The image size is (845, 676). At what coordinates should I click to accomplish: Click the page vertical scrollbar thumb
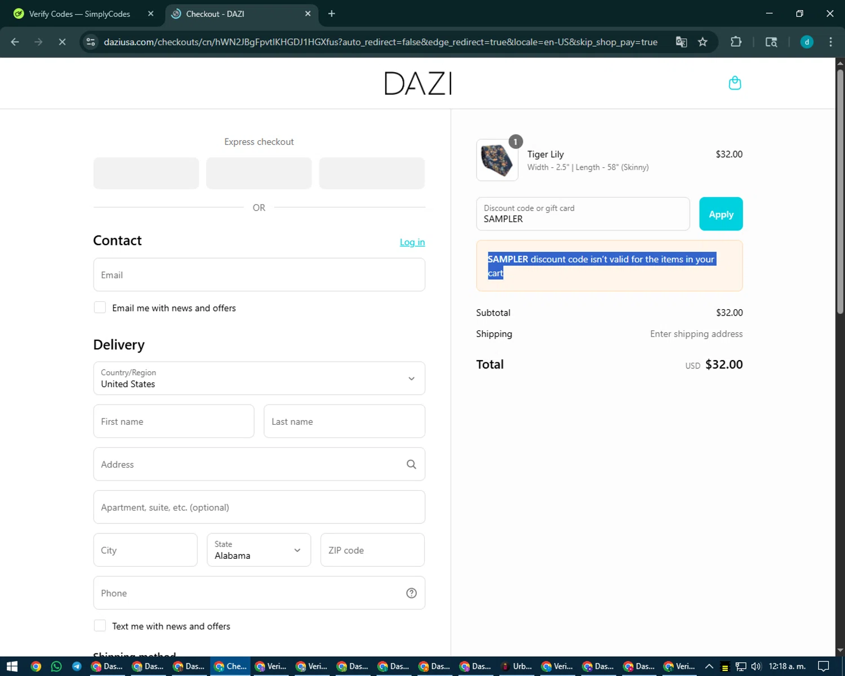coord(840,192)
